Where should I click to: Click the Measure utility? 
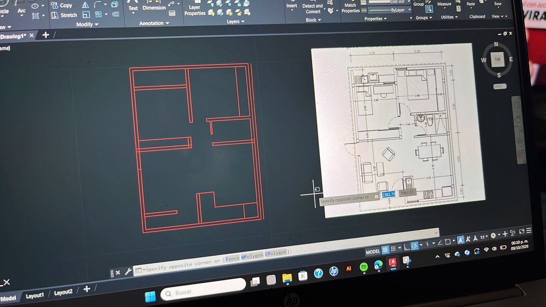(x=444, y=4)
